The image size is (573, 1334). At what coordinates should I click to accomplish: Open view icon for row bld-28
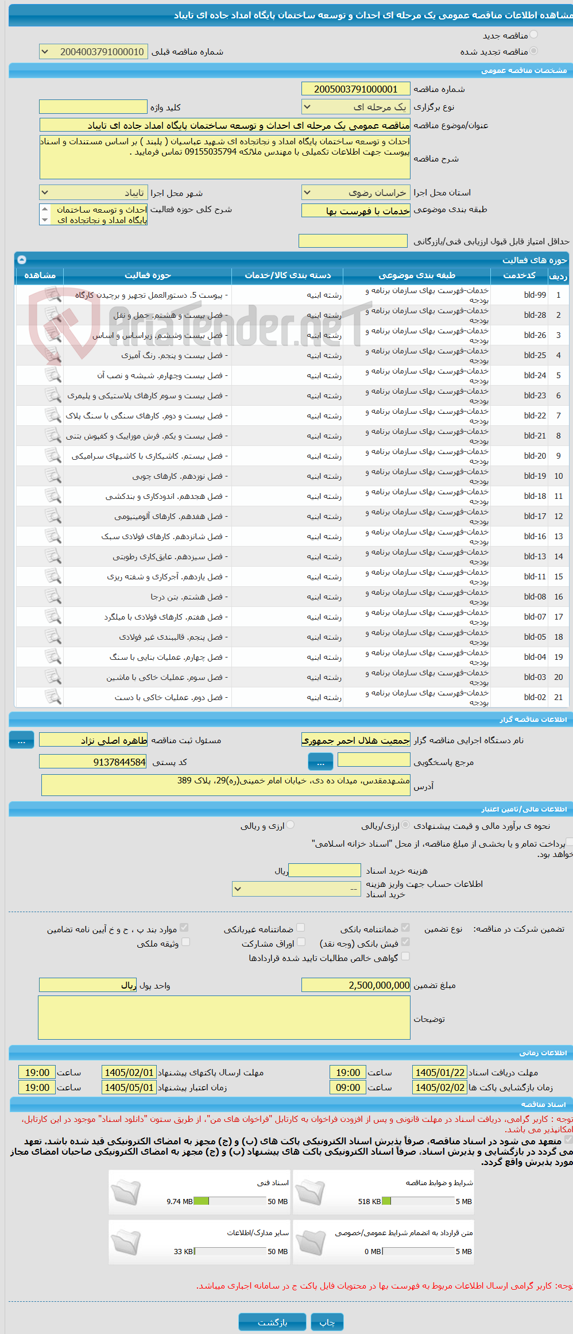53,315
